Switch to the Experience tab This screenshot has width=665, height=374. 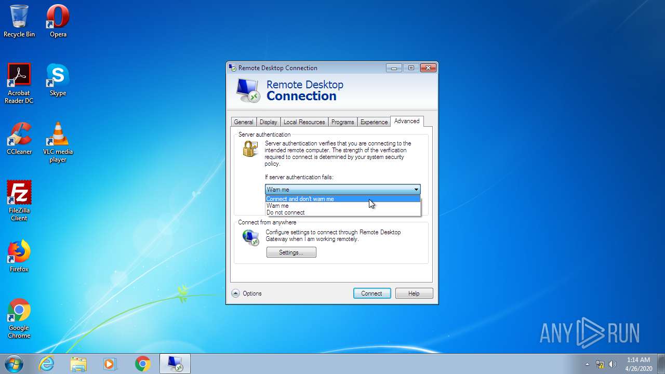click(374, 122)
